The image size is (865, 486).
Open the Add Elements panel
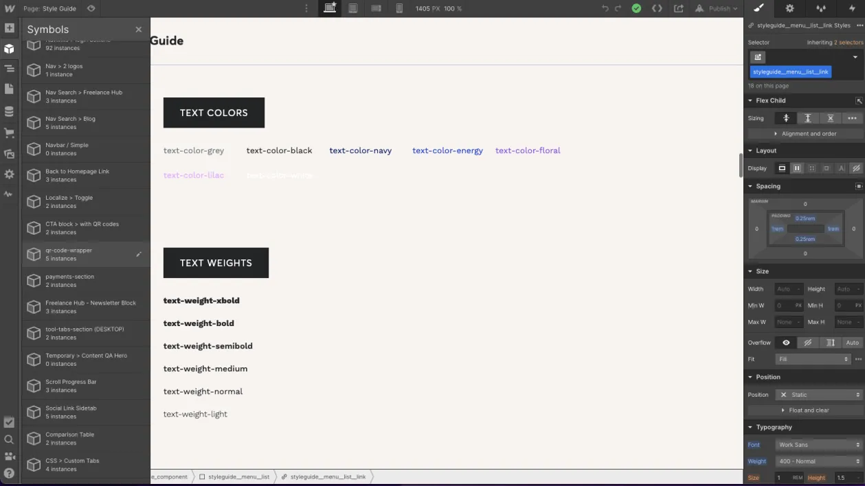point(9,28)
